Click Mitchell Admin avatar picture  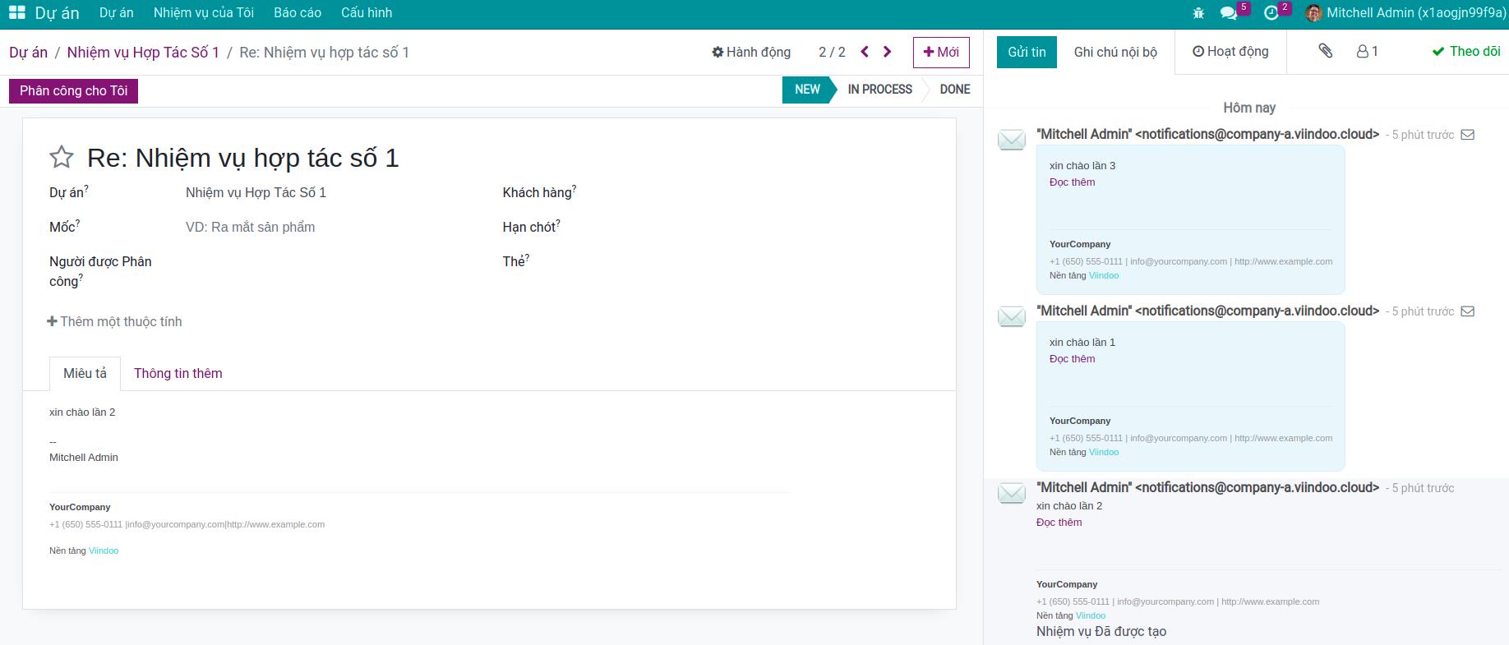1313,13
